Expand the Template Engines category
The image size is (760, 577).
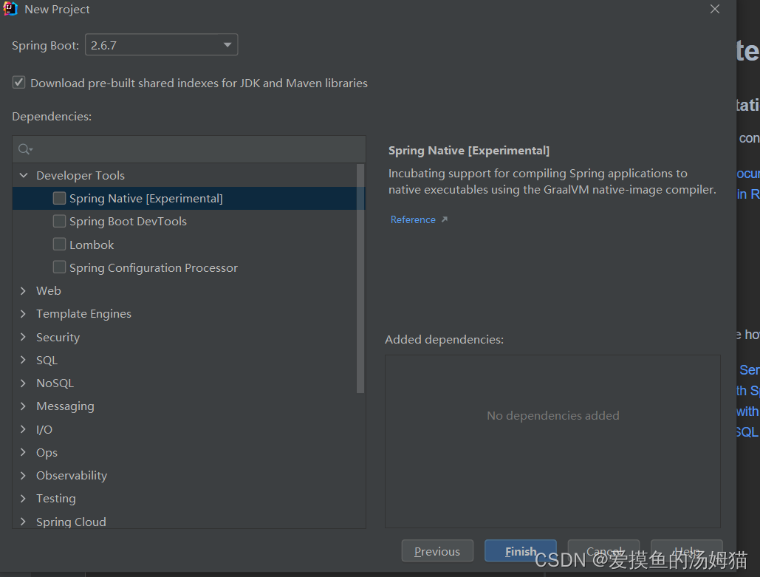[x=24, y=314]
